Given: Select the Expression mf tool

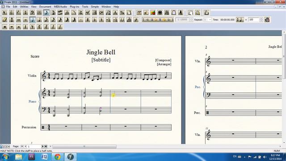Looking at the screenshot, I should (88, 13).
